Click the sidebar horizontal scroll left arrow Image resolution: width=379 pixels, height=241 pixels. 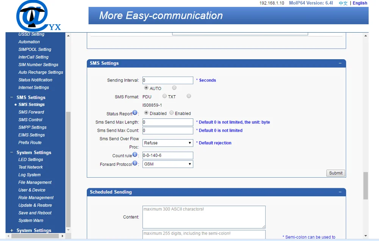[x=8, y=236]
